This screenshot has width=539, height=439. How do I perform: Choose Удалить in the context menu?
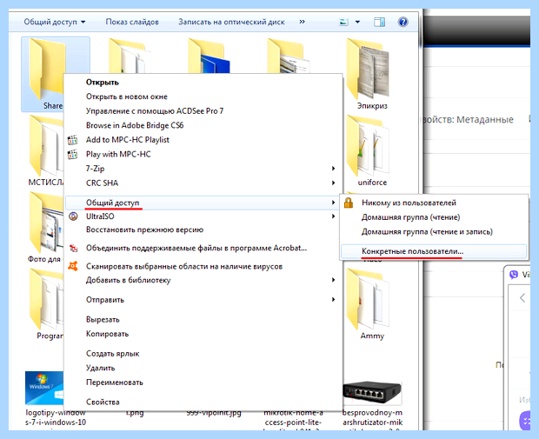pos(100,369)
